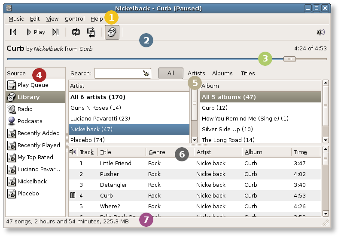The image size is (341, 238).
Task: Toggle the browser view button
Action: coord(112,32)
